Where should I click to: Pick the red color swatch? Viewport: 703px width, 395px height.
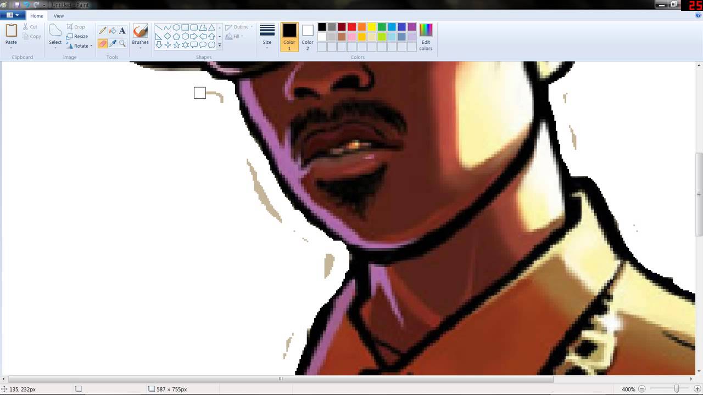pyautogui.click(x=352, y=27)
